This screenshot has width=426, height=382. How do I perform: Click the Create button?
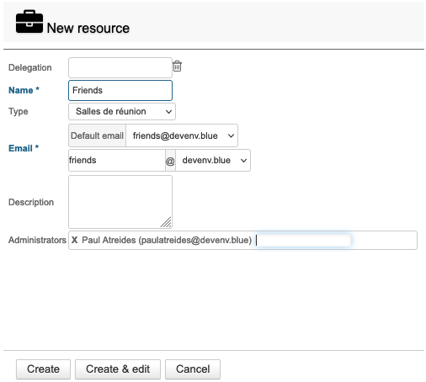point(43,369)
